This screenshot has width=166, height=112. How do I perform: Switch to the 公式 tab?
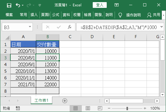tap(56, 15)
